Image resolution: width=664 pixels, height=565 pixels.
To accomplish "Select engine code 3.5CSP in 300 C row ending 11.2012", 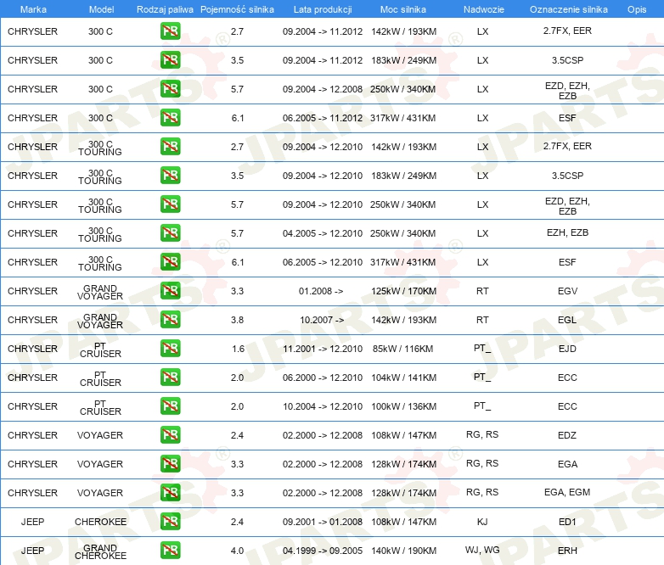I will click(567, 60).
